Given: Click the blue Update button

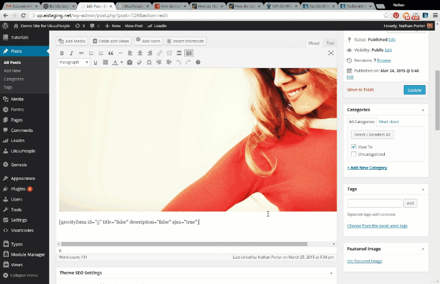Looking at the screenshot, I should [x=414, y=90].
